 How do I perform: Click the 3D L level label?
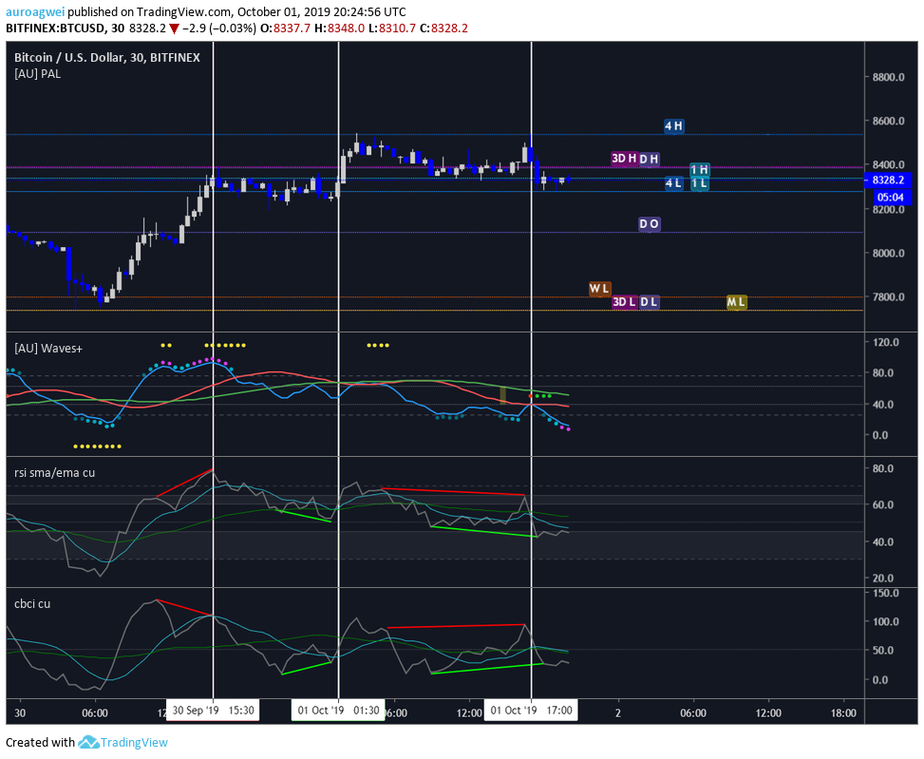pos(624,302)
